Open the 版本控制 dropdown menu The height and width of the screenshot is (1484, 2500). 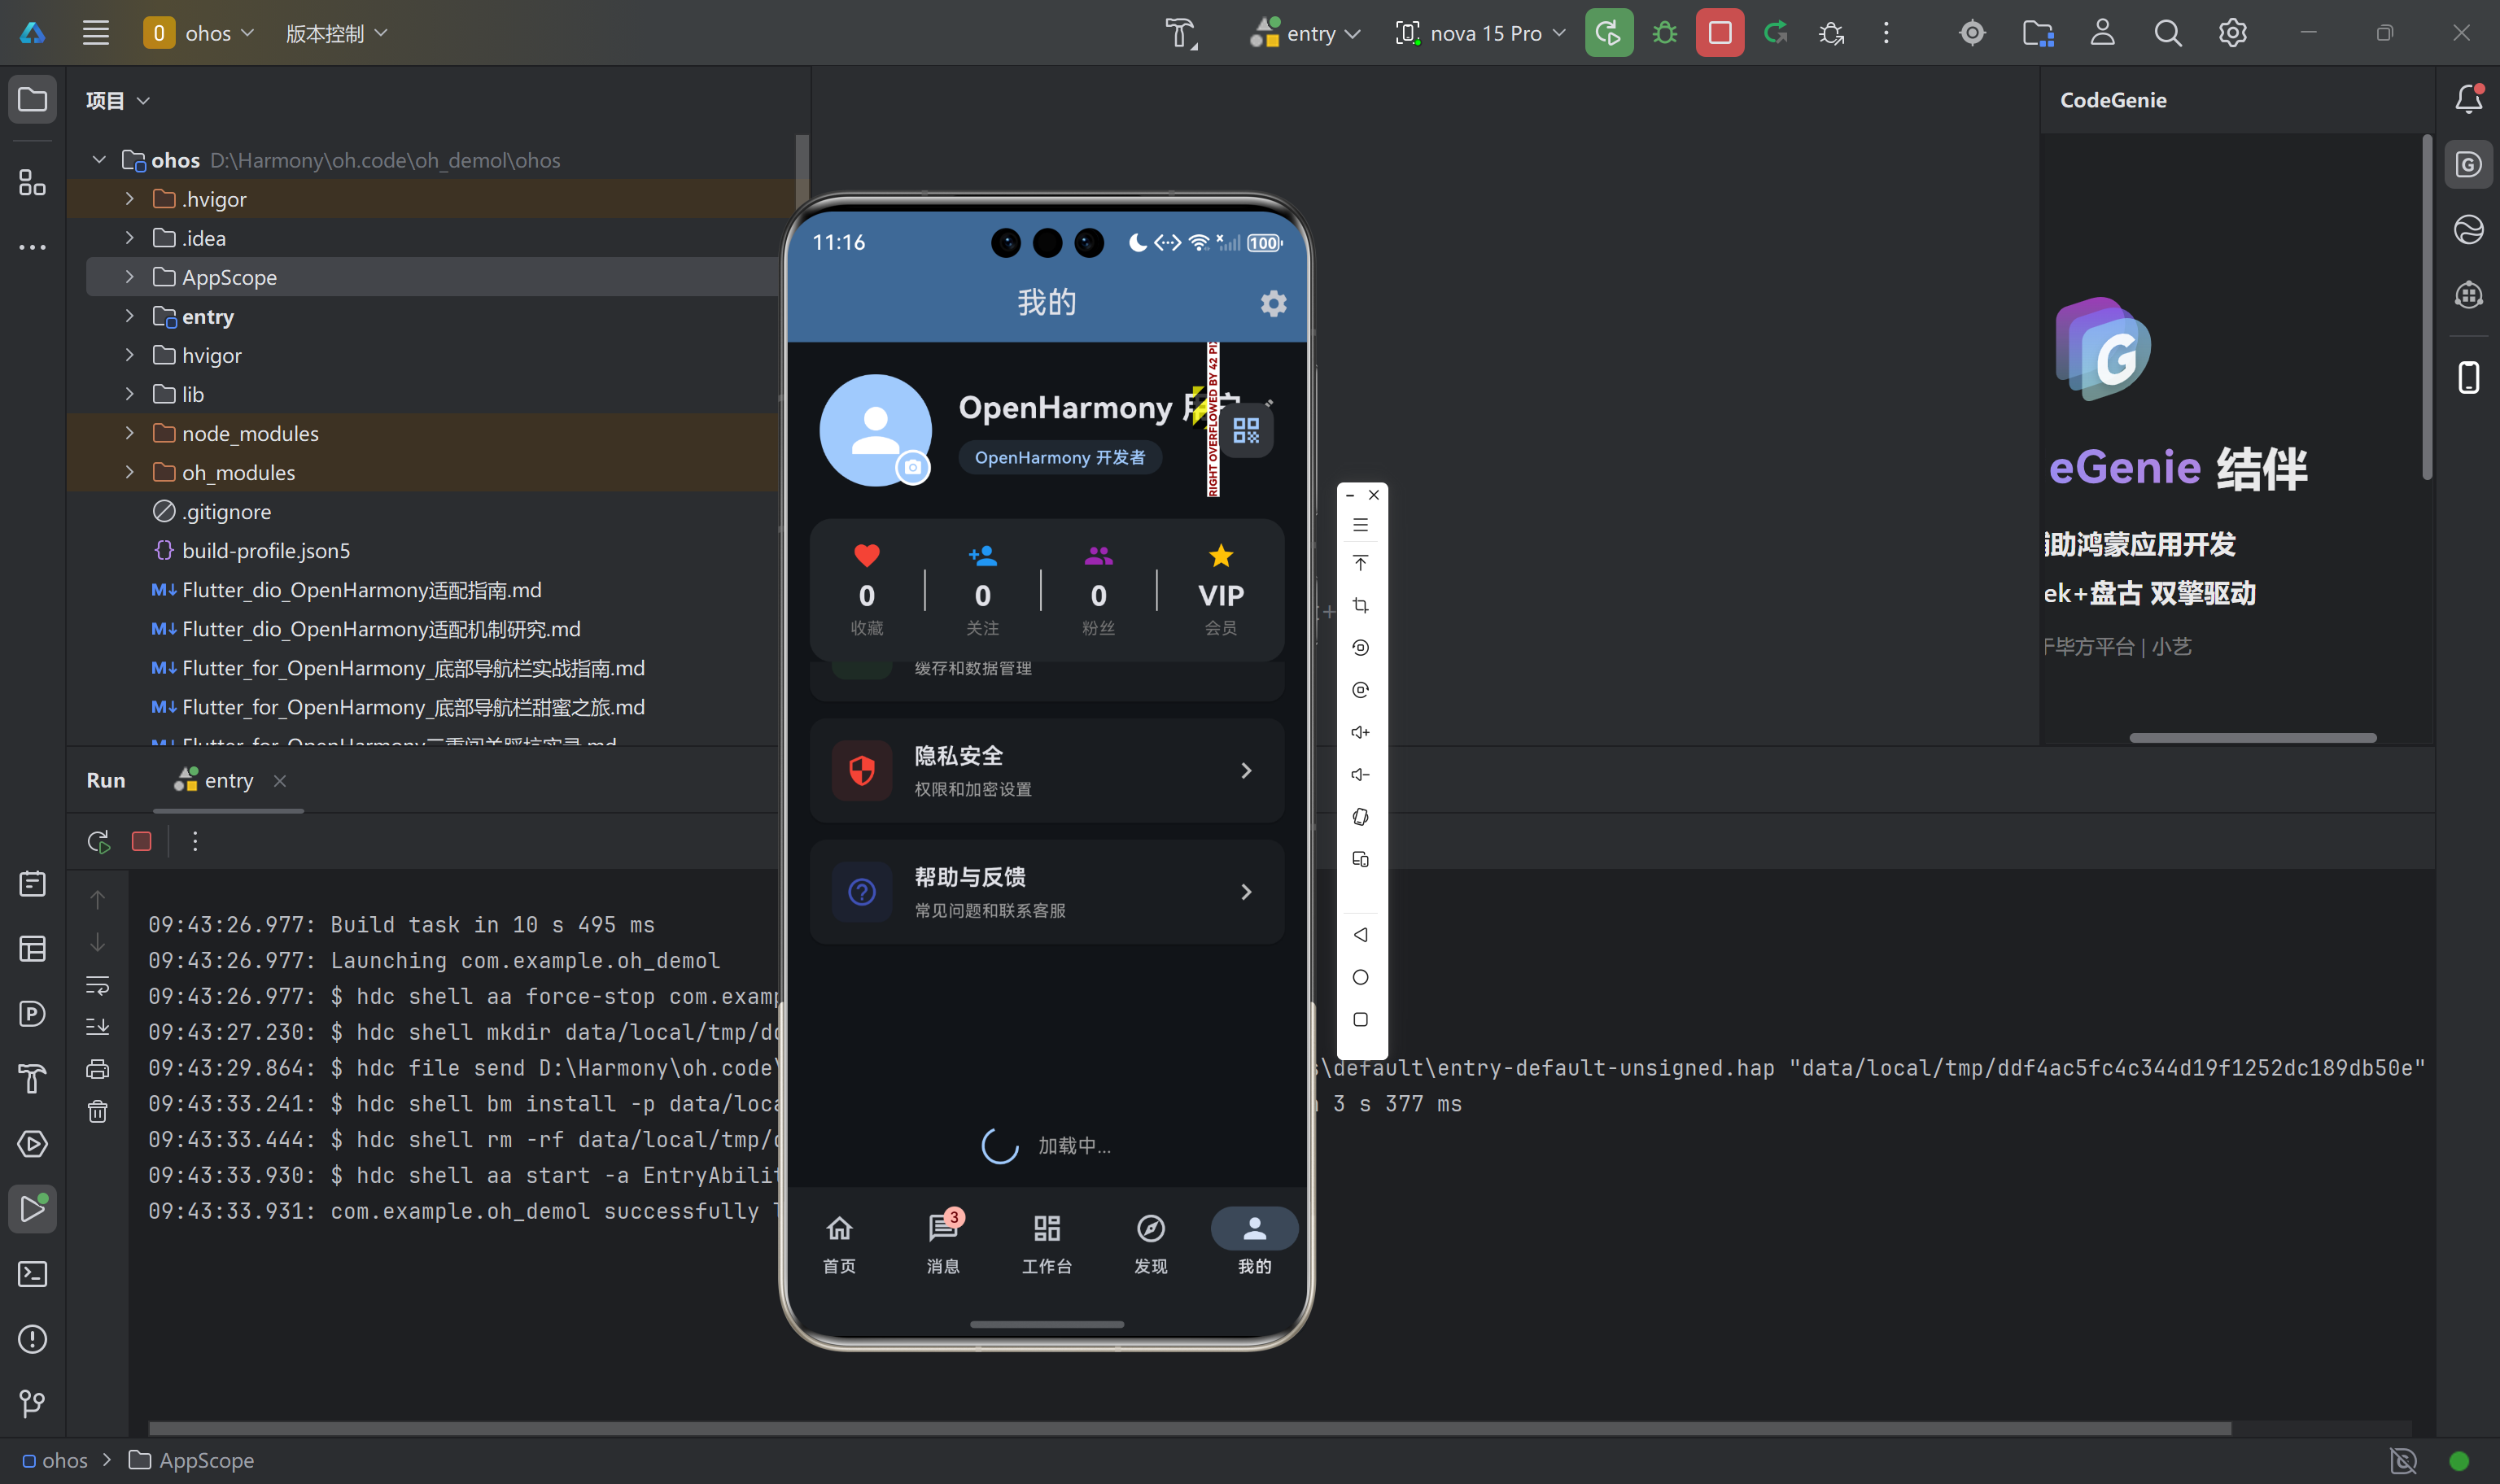coord(336,33)
